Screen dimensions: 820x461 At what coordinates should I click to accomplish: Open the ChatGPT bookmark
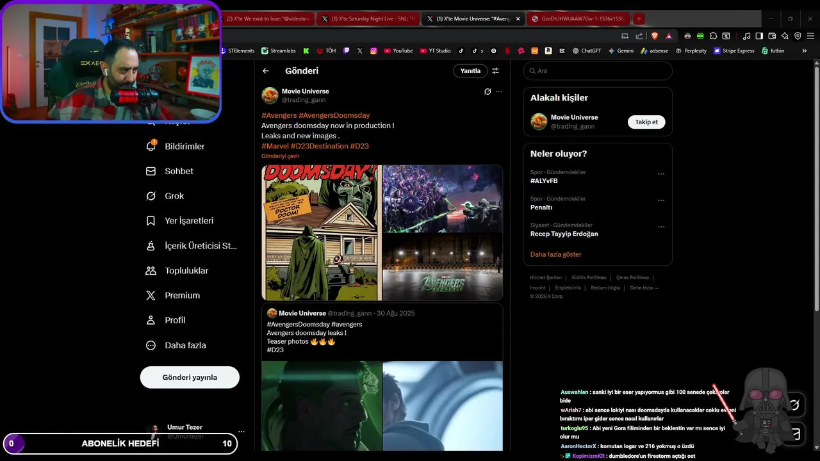587,51
